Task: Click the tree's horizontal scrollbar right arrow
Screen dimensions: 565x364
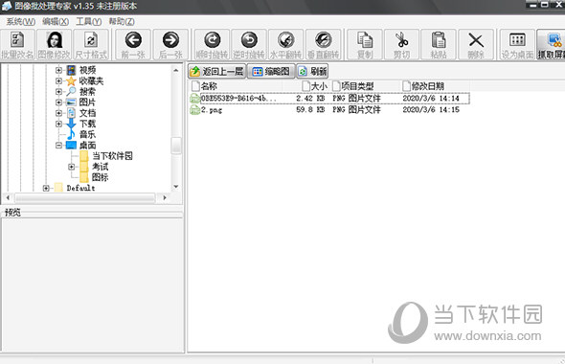Action: tap(165, 197)
